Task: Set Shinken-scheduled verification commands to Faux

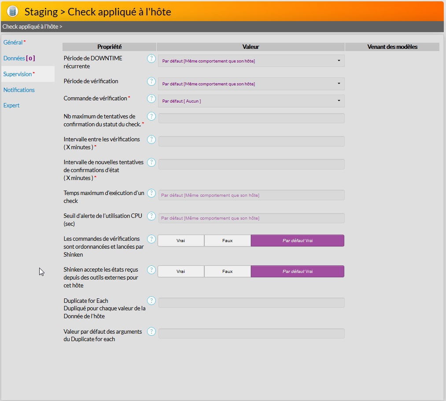Action: 227,240
